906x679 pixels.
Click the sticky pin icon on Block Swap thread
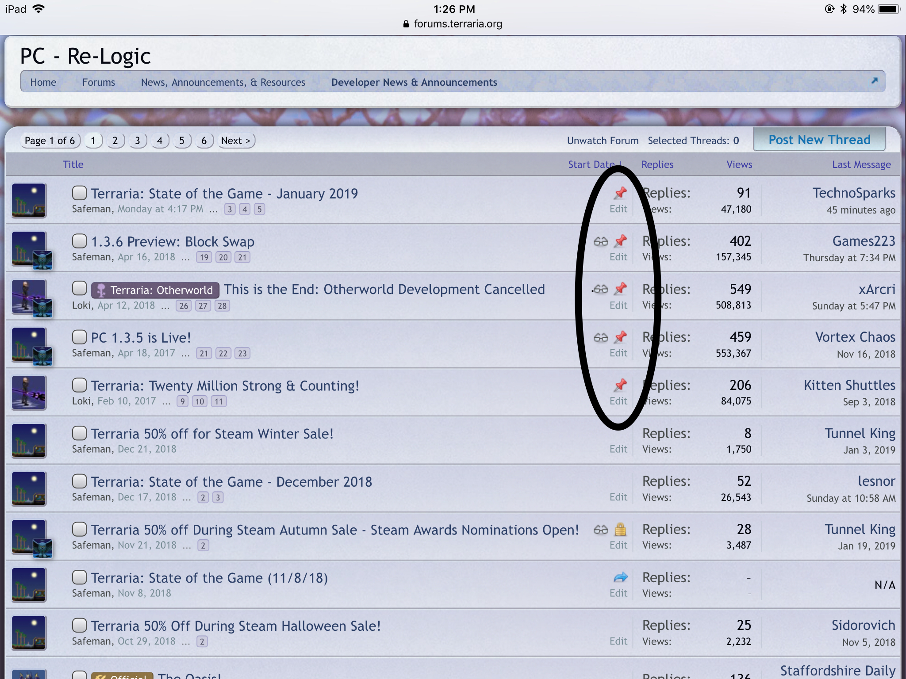click(x=621, y=241)
